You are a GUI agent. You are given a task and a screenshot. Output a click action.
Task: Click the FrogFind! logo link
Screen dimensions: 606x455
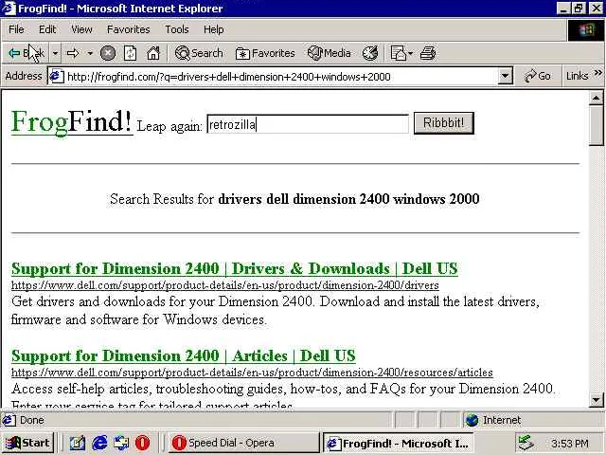pos(72,122)
